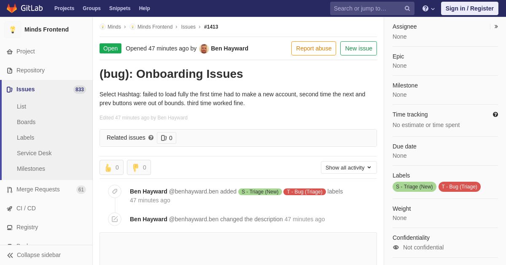Click the #1413 breadcrumb link
The width and height of the screenshot is (506, 265).
211,27
